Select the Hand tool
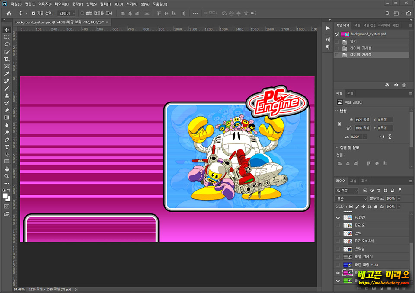This screenshot has height=293, width=415. tap(7, 169)
